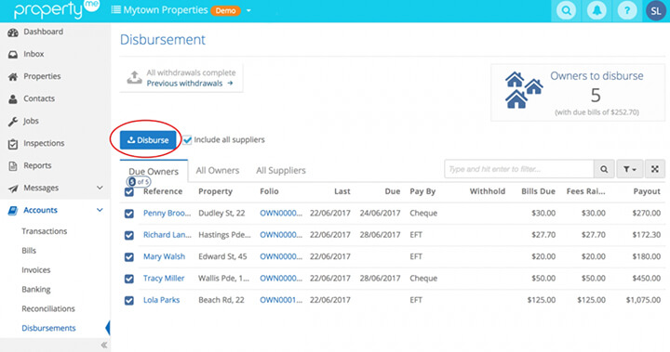Click the Demo badge

pyautogui.click(x=225, y=10)
